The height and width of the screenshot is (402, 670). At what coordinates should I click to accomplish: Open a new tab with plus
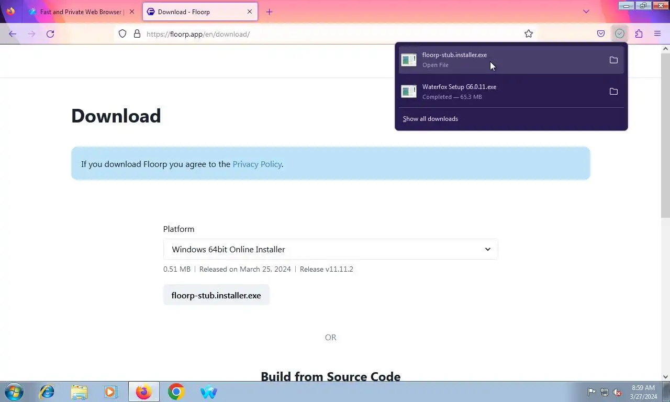click(x=269, y=12)
